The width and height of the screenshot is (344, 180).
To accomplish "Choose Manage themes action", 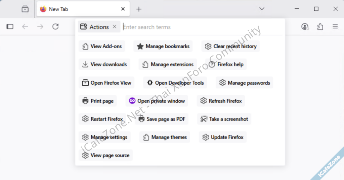I will [x=165, y=137].
